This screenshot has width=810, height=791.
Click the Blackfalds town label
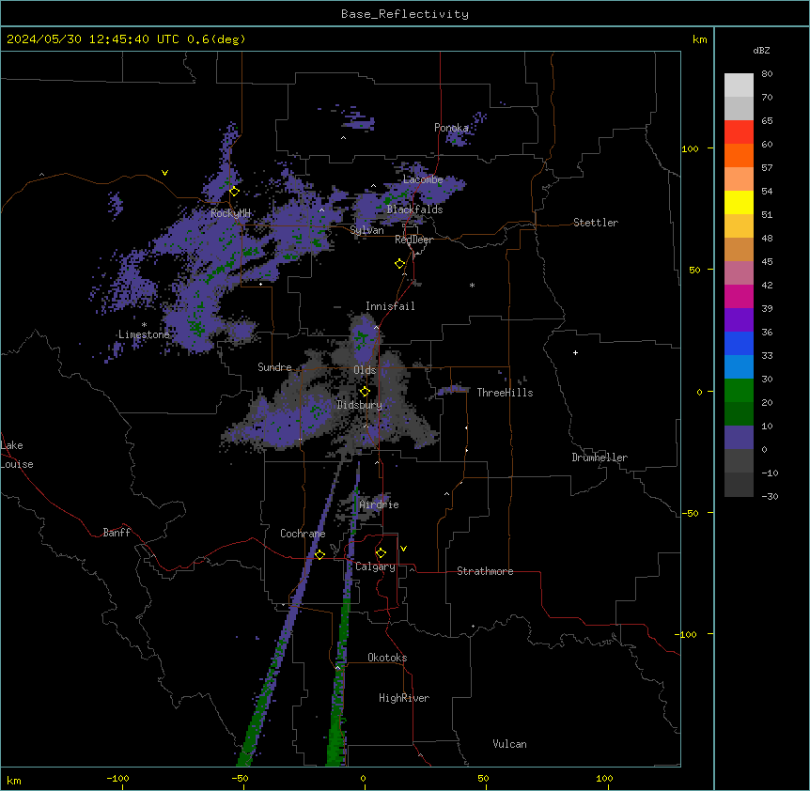click(x=414, y=209)
